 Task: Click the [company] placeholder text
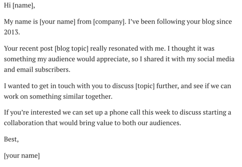click(x=110, y=22)
